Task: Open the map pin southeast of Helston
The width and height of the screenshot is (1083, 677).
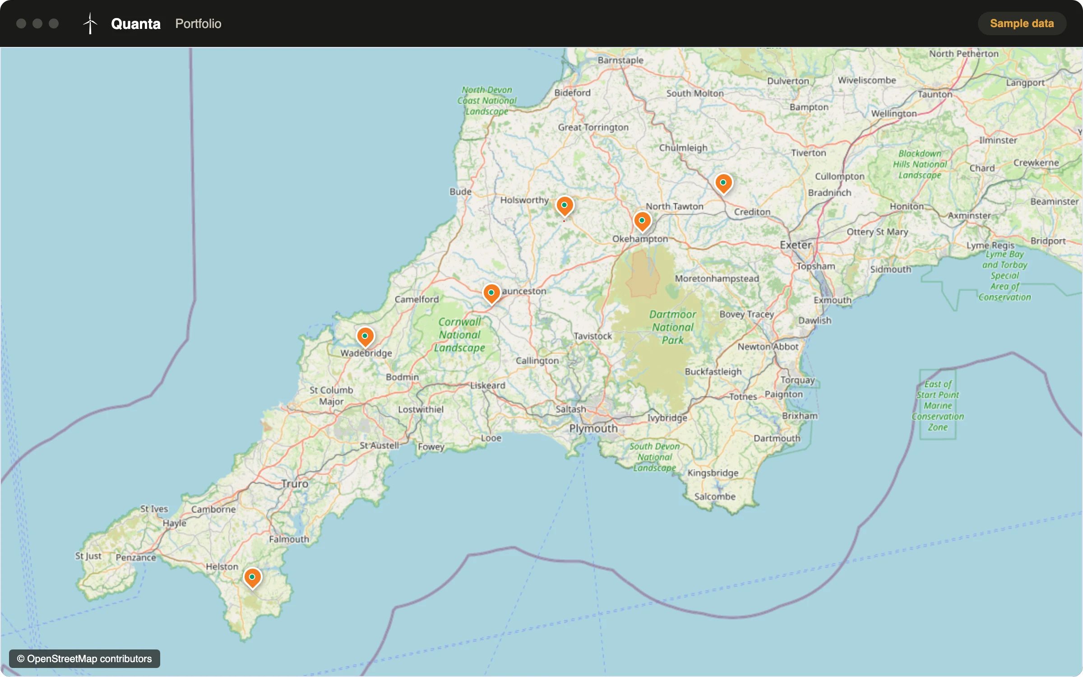Action: 252,578
